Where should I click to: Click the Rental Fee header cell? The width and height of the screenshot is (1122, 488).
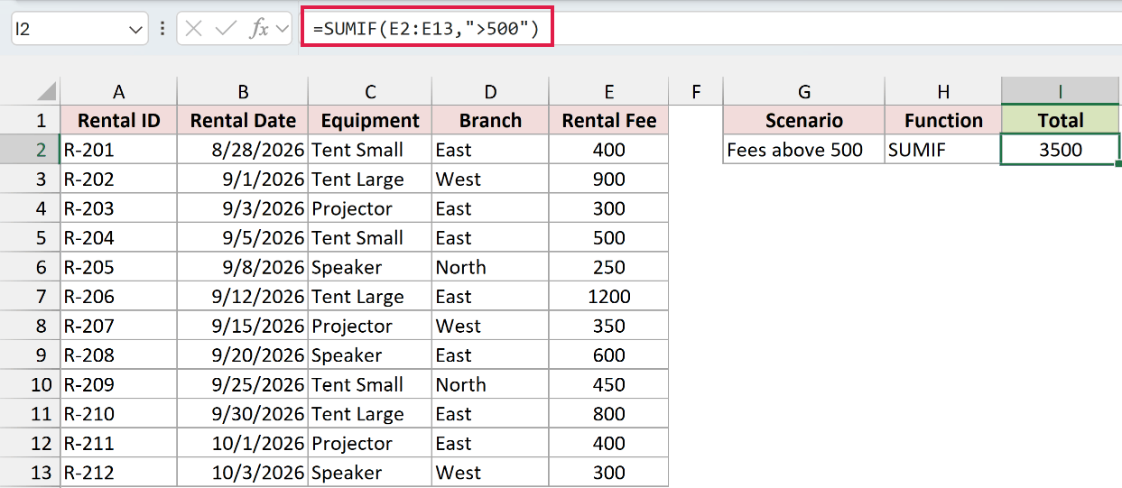609,120
